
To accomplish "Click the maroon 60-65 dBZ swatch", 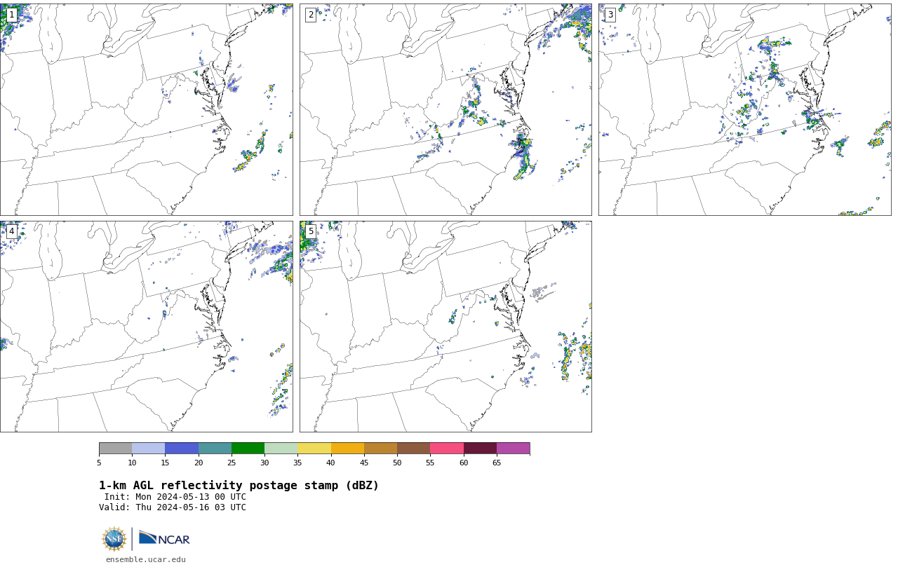I will pos(480,449).
